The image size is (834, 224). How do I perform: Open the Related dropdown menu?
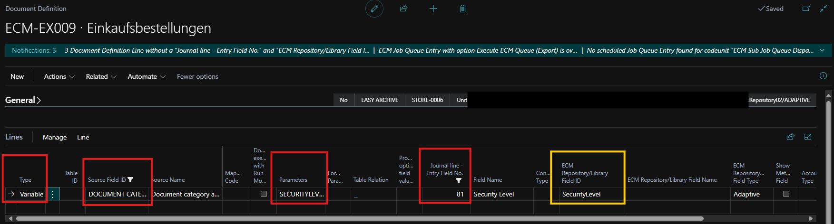pyautogui.click(x=101, y=76)
